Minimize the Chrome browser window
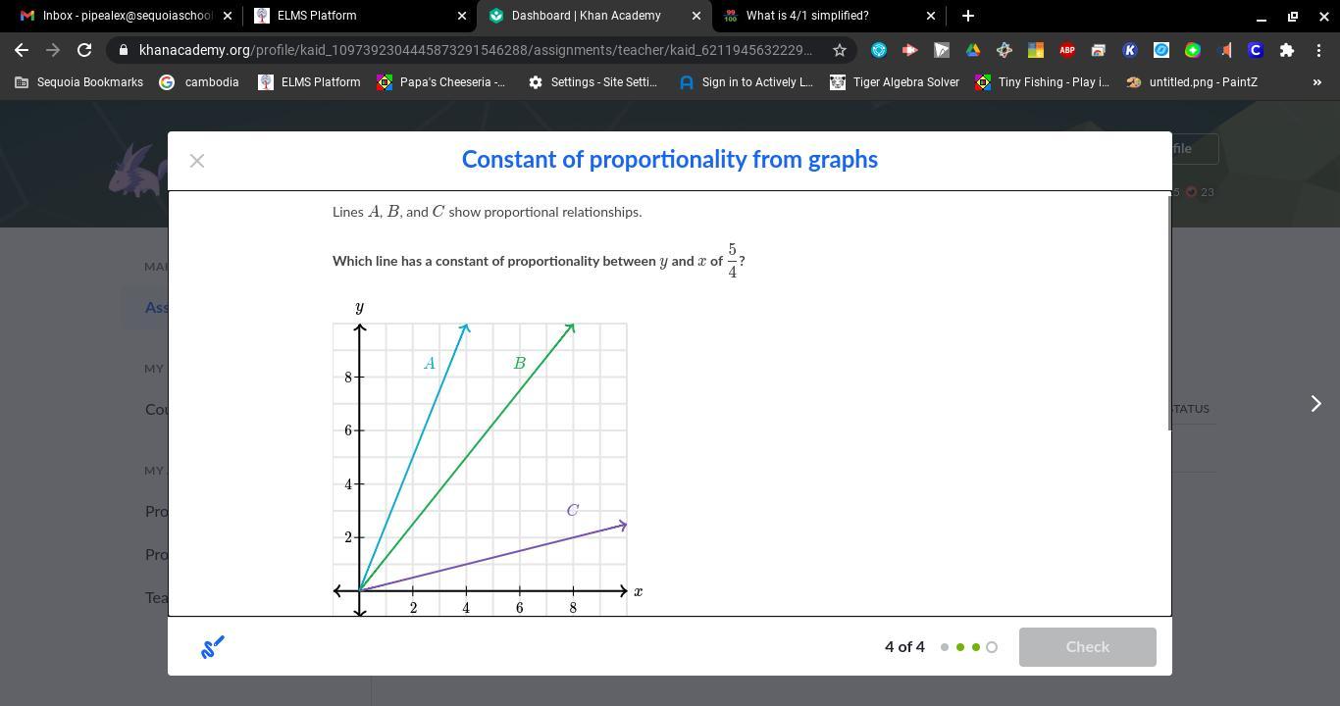The height and width of the screenshot is (706, 1340). pos(1262,16)
